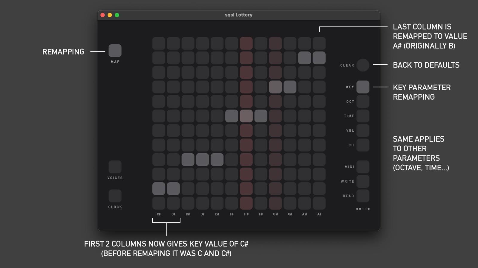The image size is (478, 268).
Task: Activate the READ pad
Action: point(363,196)
